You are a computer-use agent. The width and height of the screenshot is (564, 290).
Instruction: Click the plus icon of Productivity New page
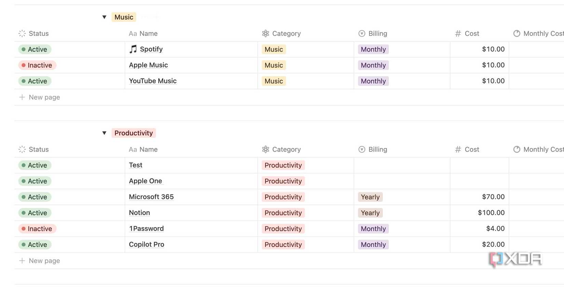pos(22,261)
